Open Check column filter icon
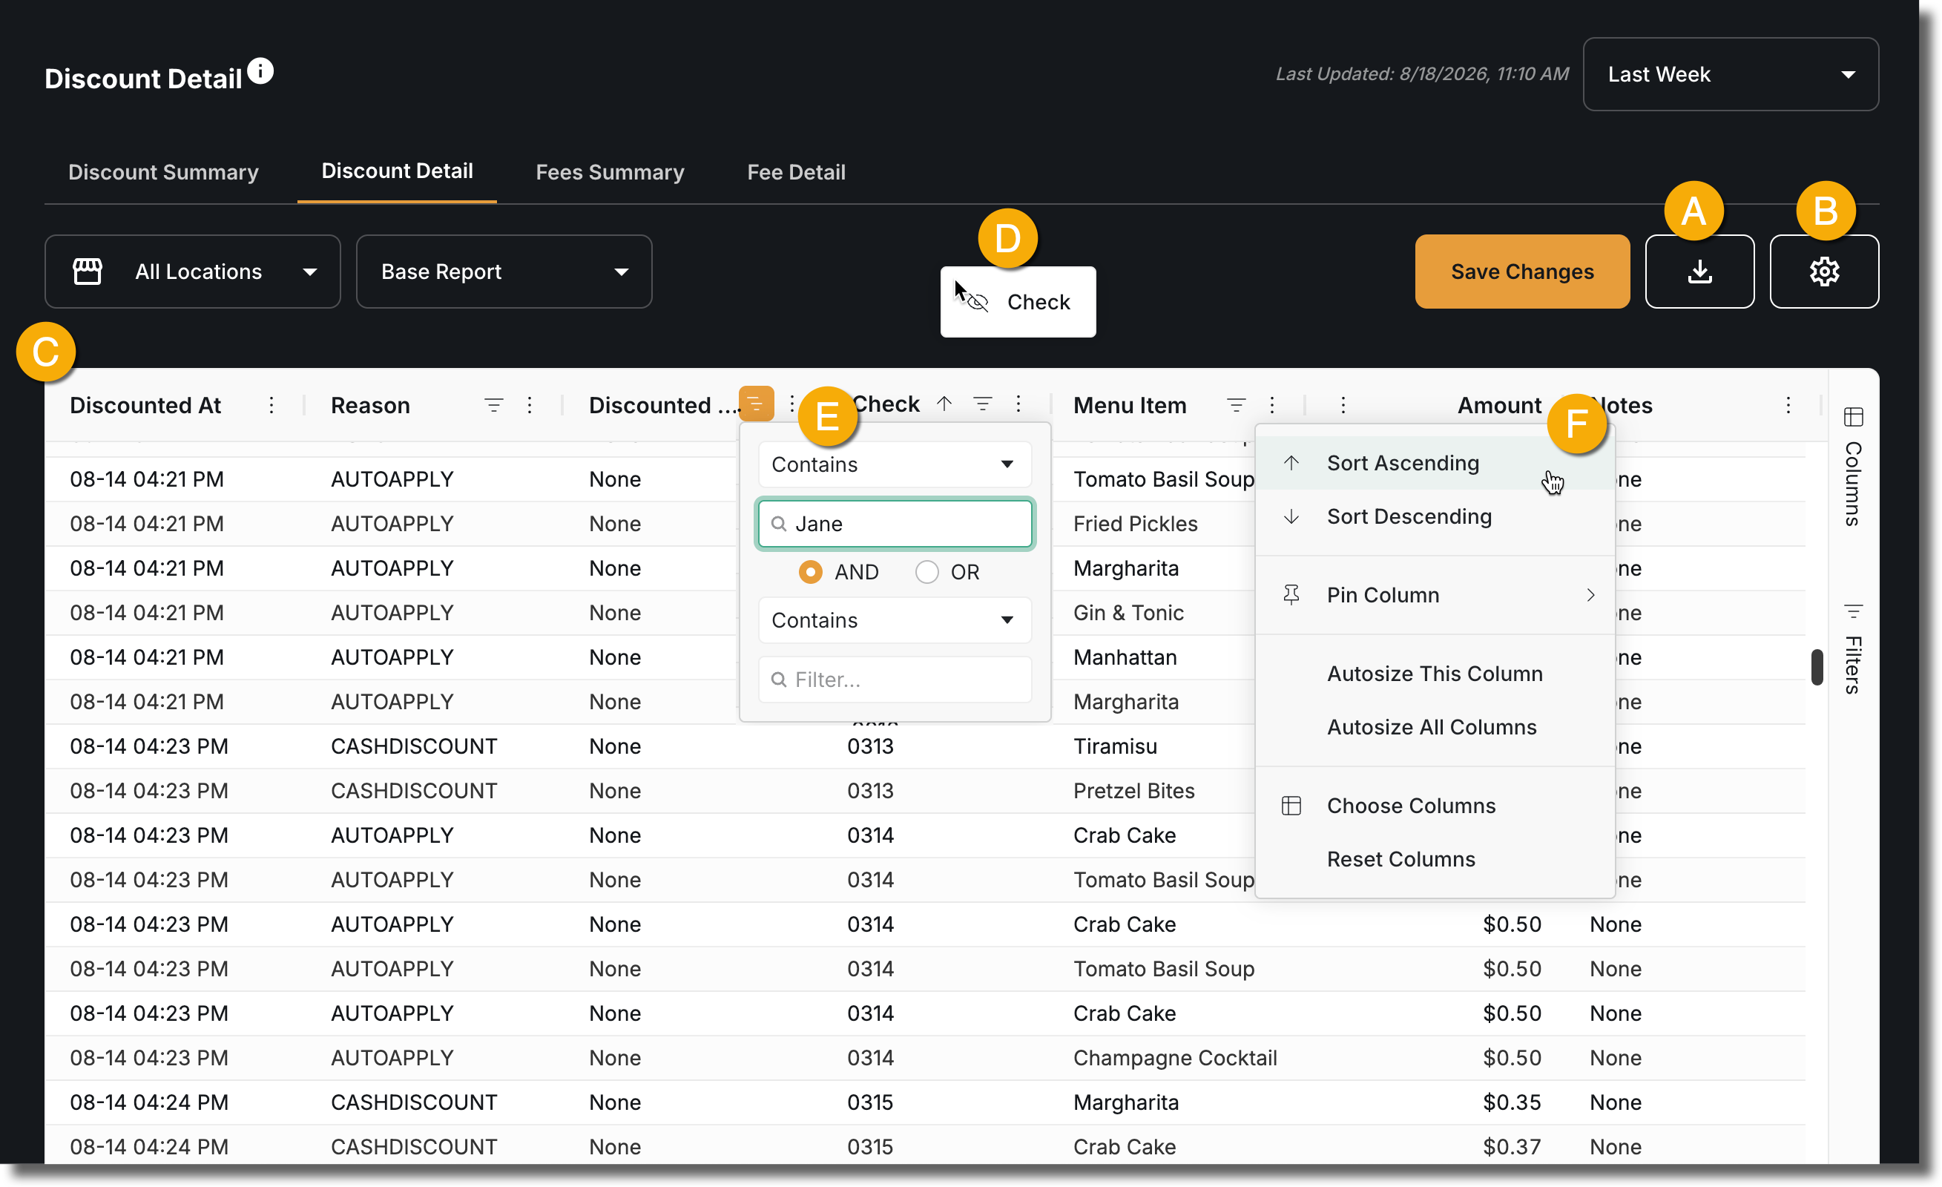Viewport: 1942px width, 1187px height. 982,404
